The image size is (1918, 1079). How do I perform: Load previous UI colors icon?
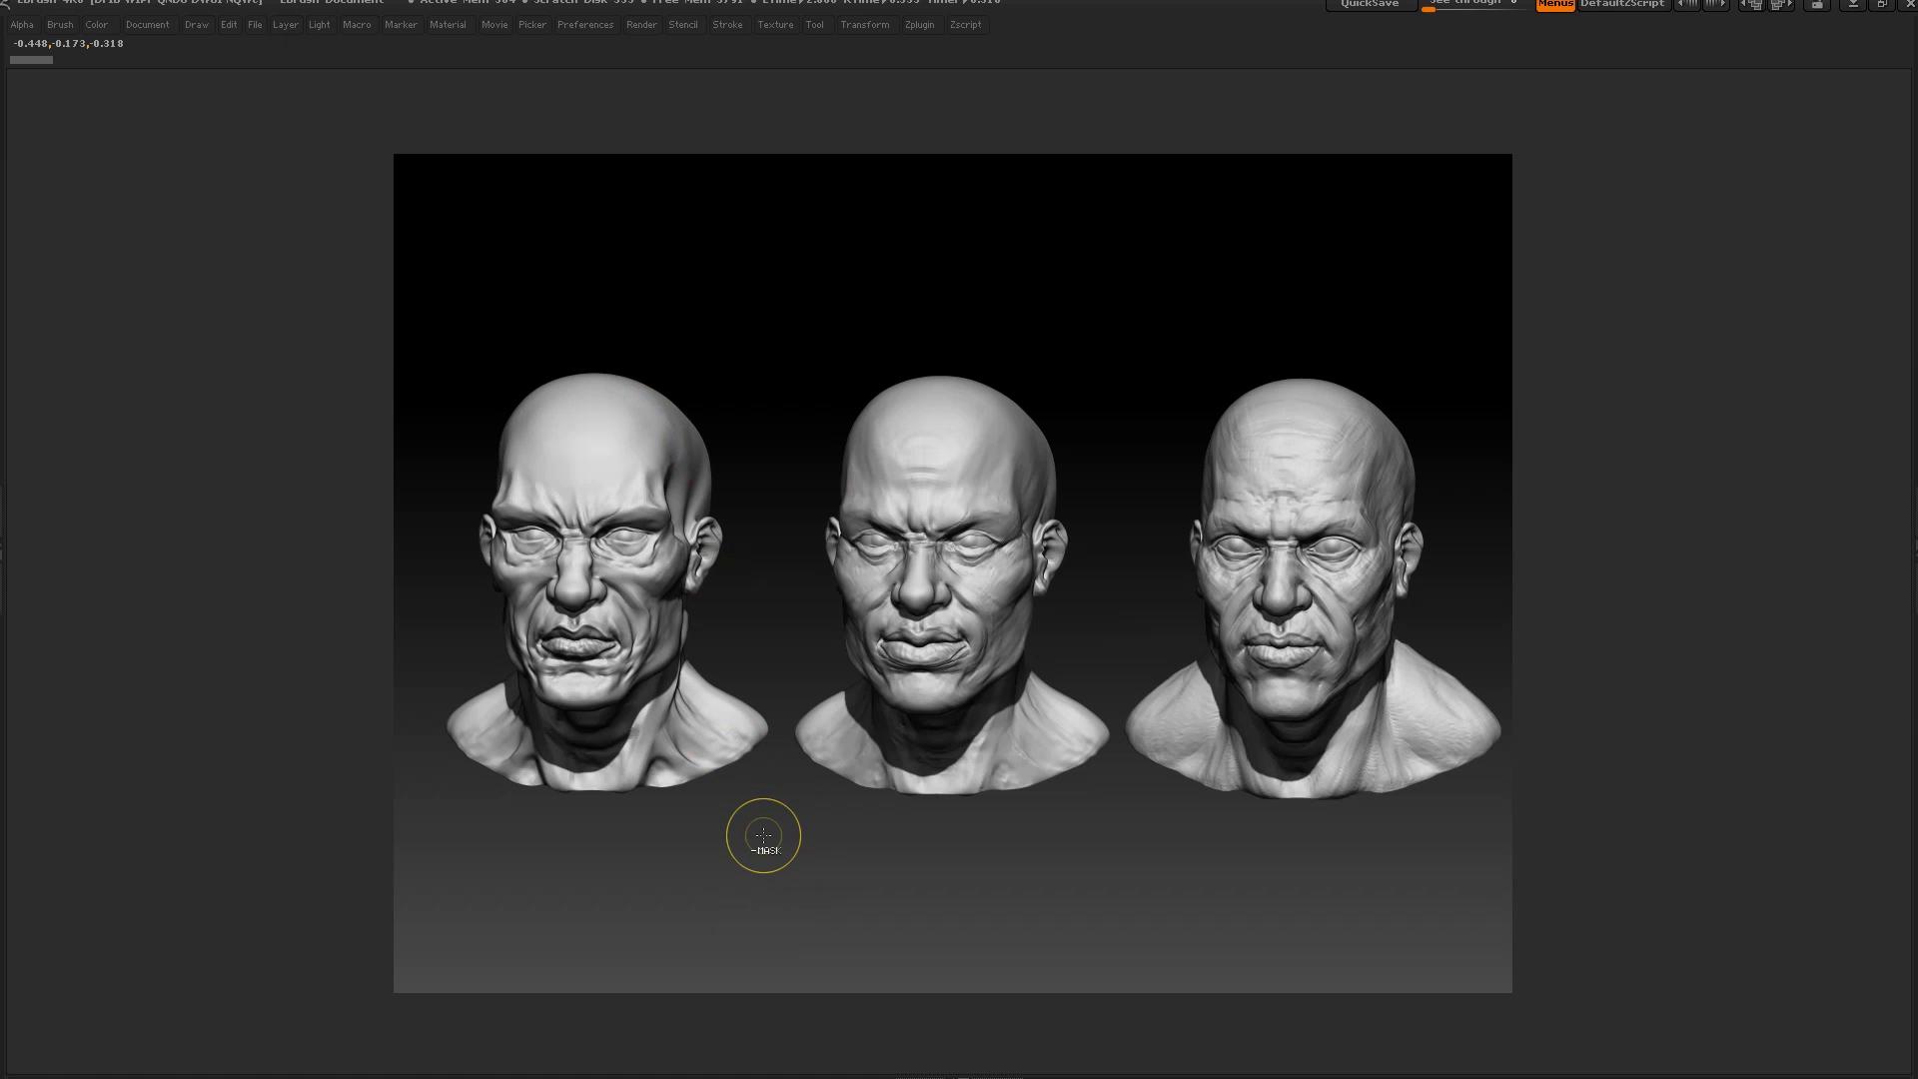[x=1687, y=4]
